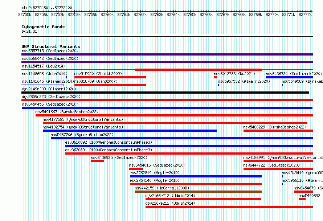The image size is (323, 221).
Task: Open nsv5957532 (Almarri2020) variant label
Action: 244,81
